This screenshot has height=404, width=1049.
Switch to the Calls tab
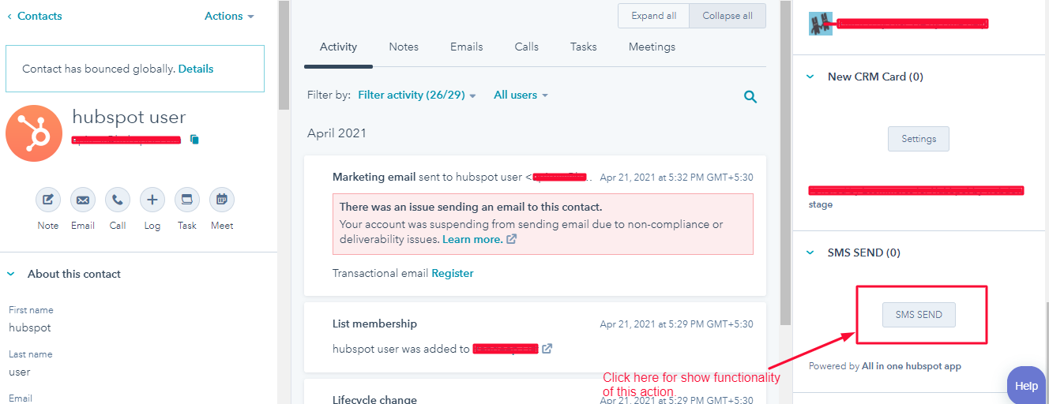[x=527, y=47]
